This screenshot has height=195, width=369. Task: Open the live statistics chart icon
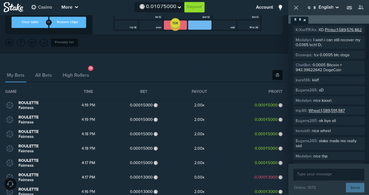(44, 42)
